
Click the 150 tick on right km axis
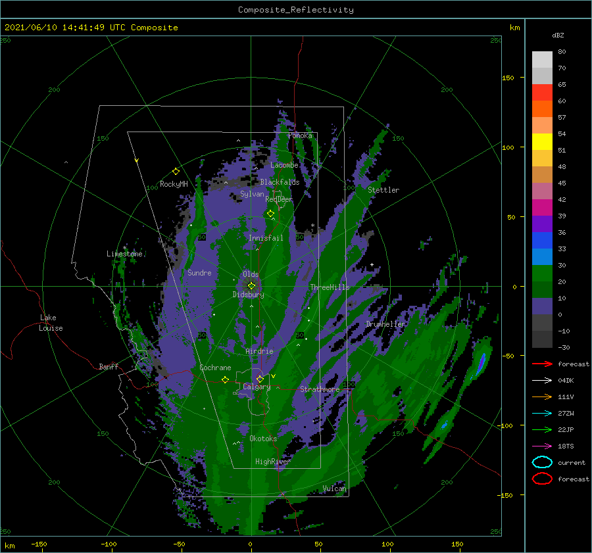pos(508,78)
